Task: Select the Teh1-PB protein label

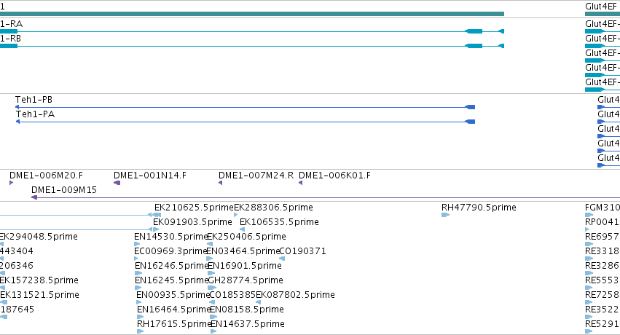Action: pyautogui.click(x=34, y=100)
